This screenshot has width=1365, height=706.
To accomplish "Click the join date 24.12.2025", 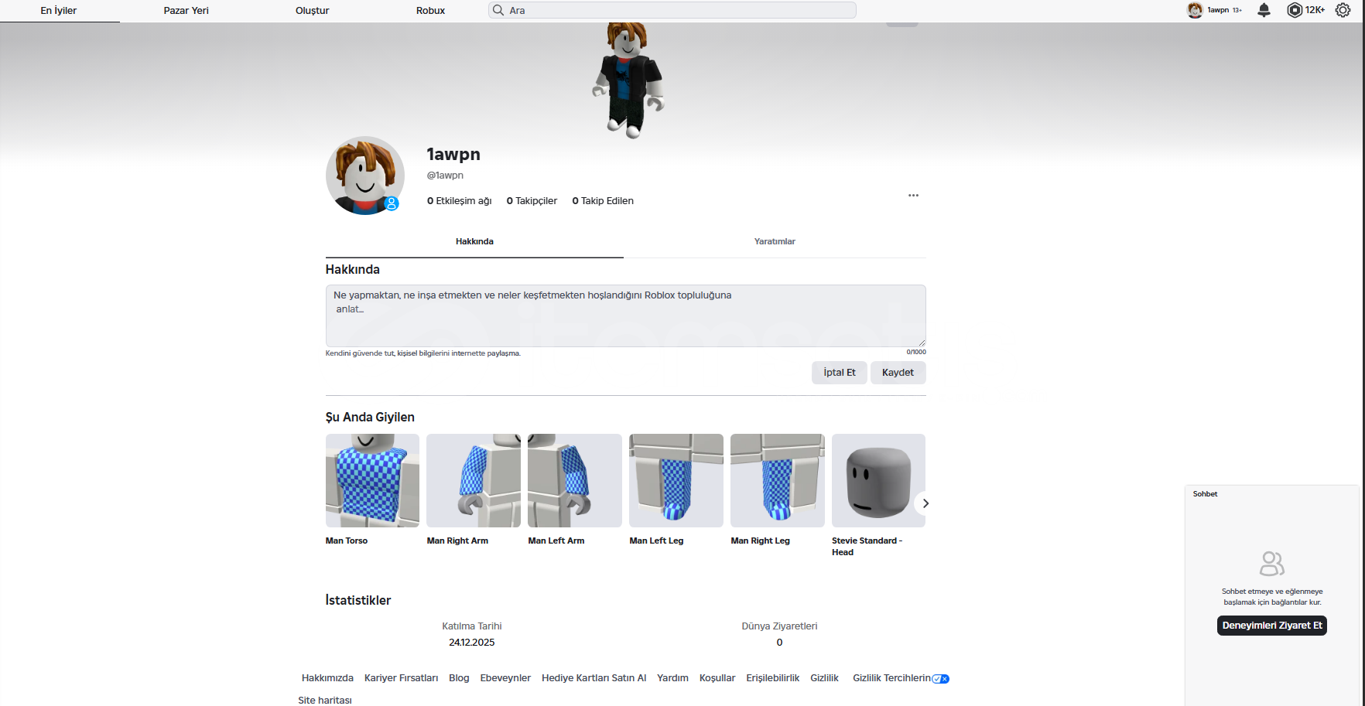I will [x=472, y=643].
